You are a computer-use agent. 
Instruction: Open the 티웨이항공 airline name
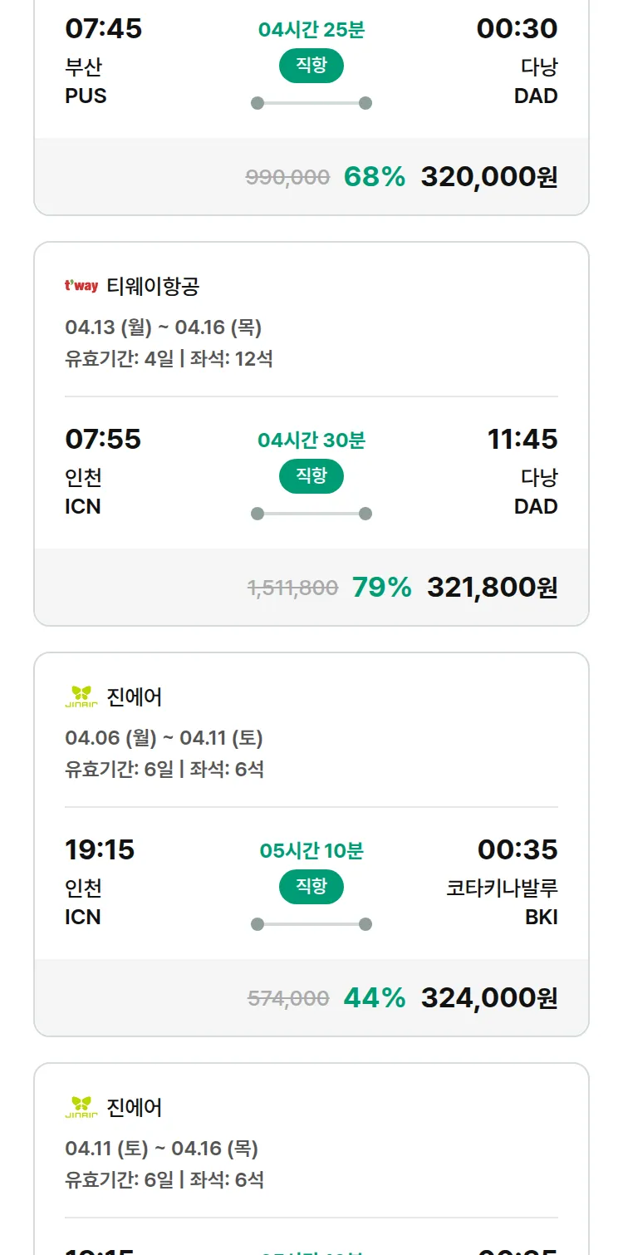click(x=153, y=287)
